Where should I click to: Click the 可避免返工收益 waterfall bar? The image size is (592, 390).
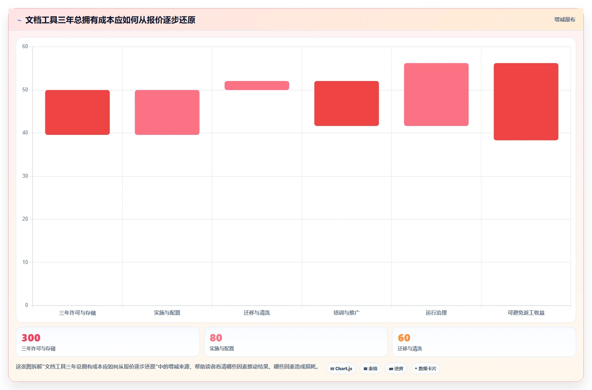[x=526, y=102]
